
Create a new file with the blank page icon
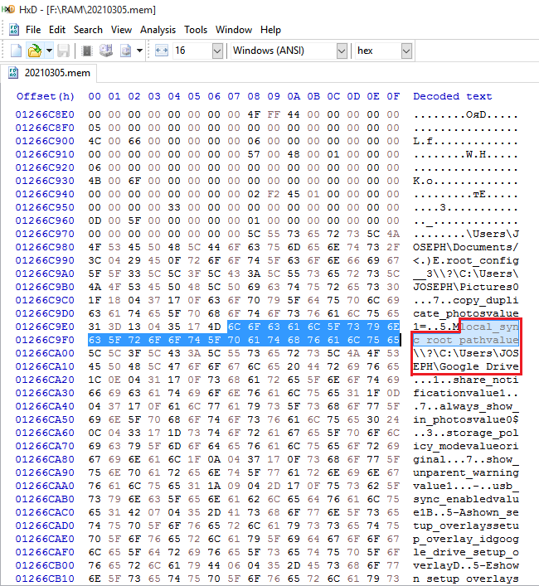click(16, 51)
